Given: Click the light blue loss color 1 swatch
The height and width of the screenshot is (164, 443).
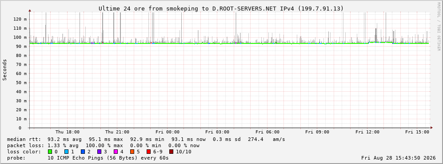Looking at the screenshot, I should tap(67, 152).
